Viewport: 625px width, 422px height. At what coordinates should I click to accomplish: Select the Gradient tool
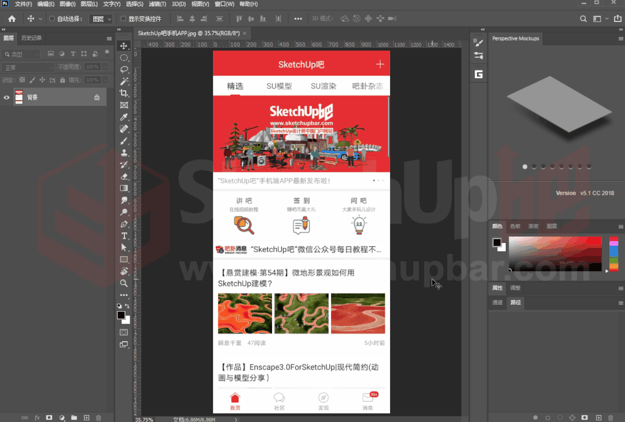124,188
